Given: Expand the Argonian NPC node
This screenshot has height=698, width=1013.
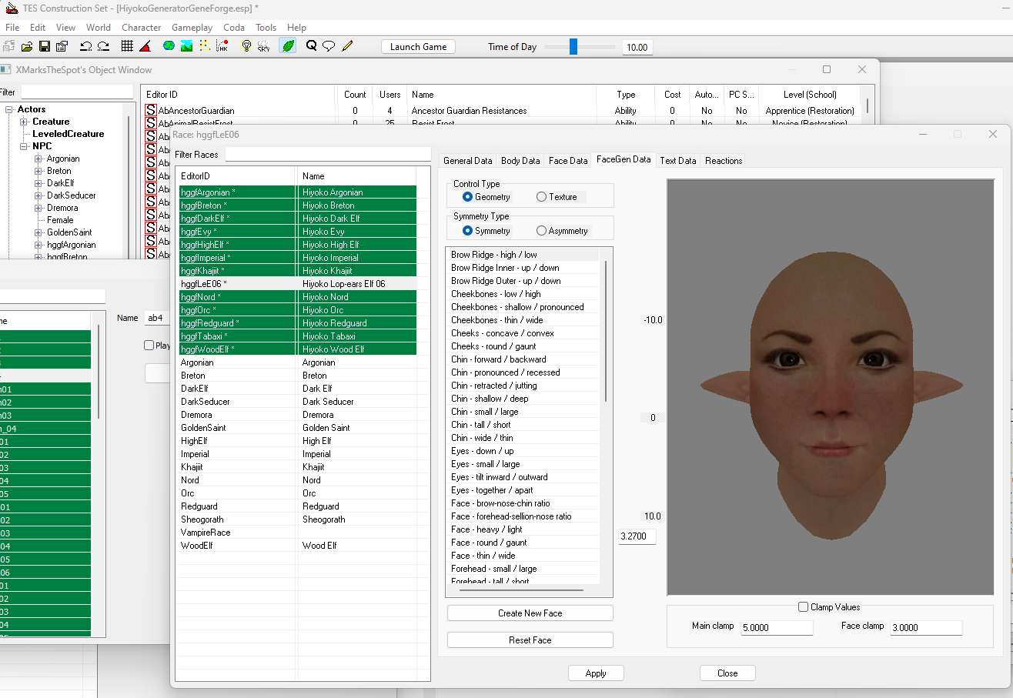Looking at the screenshot, I should 38,159.
